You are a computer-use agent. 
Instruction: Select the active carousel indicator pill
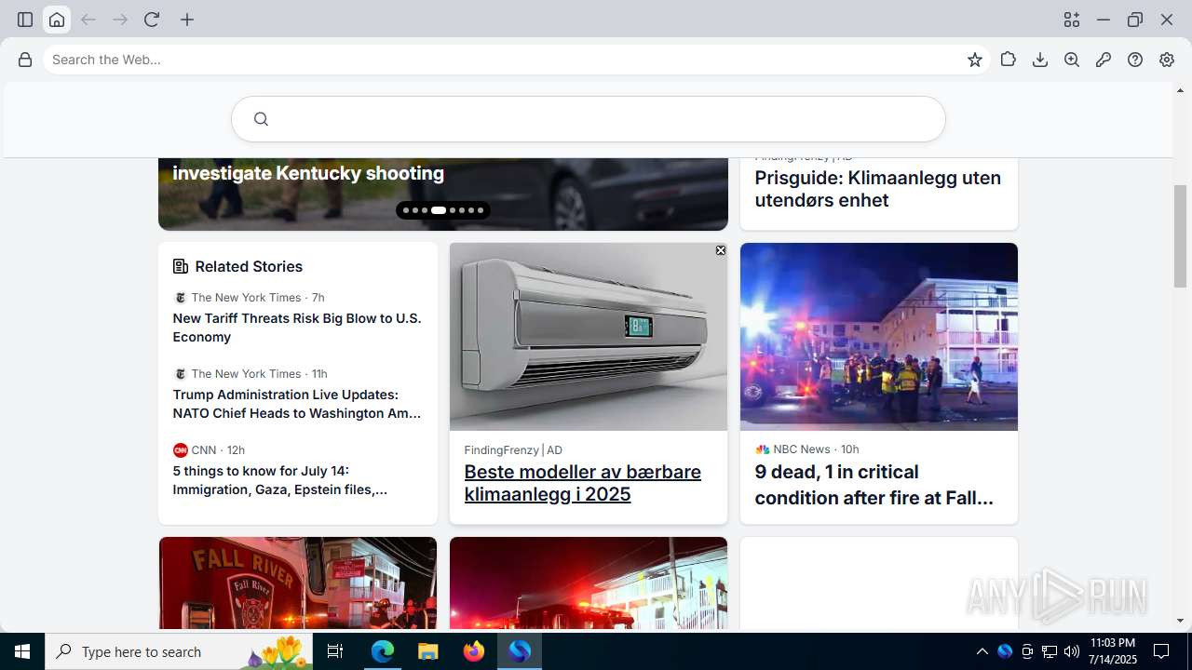point(439,210)
